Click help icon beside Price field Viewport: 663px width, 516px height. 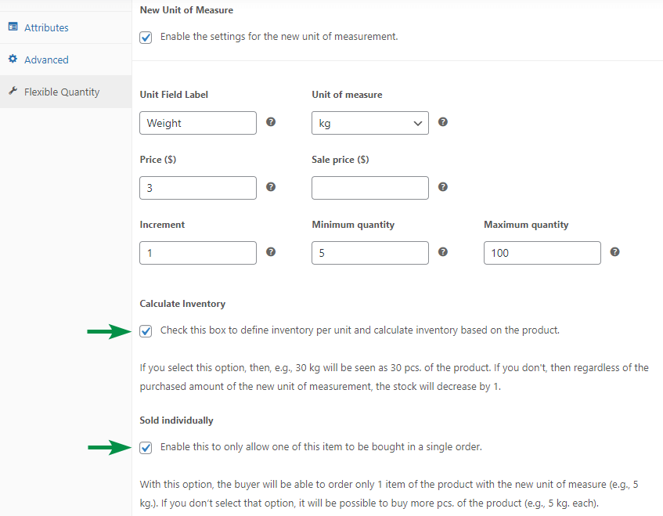point(271,187)
